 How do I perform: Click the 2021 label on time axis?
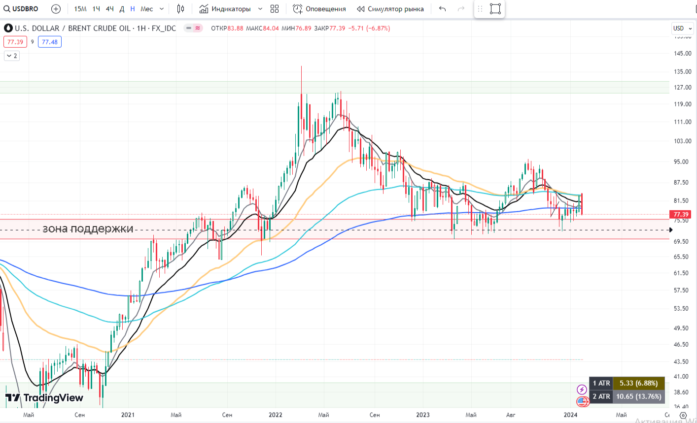coord(128,415)
